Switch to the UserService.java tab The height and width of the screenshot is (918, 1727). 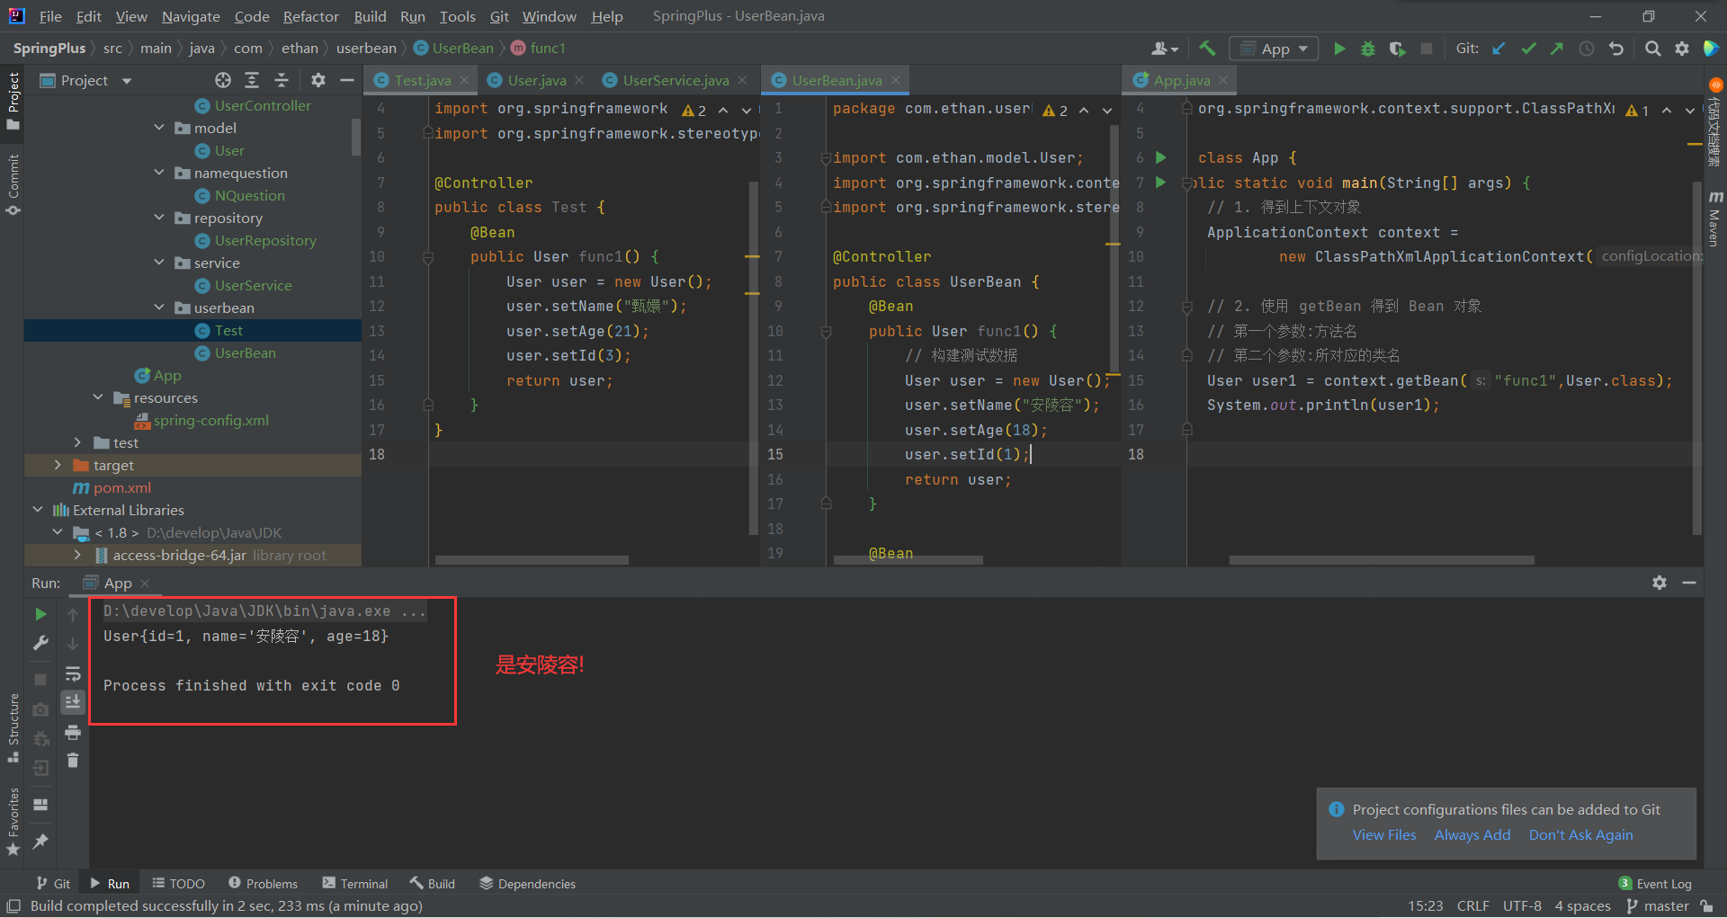[x=675, y=80]
